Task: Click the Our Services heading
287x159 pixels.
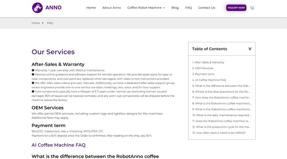Action: pos(53,52)
